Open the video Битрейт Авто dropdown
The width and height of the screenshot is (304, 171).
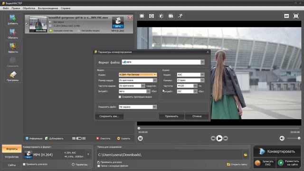point(134,91)
